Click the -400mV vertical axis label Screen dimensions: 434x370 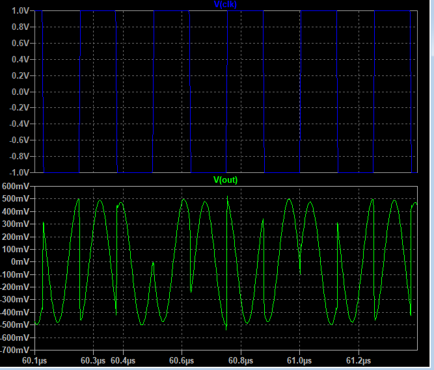[x=16, y=312]
